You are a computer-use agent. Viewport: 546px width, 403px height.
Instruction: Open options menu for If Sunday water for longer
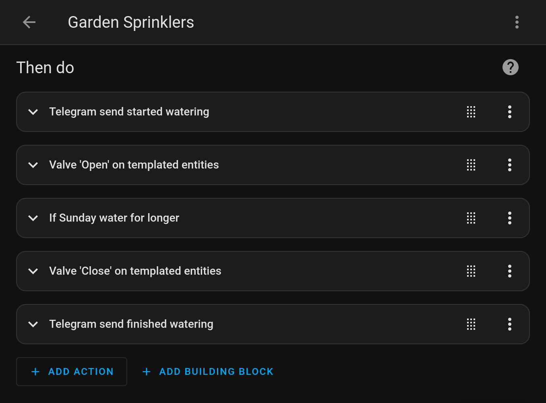click(x=509, y=218)
